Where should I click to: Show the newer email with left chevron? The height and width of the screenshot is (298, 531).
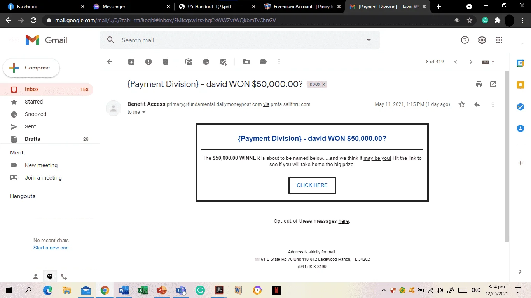pos(456,62)
